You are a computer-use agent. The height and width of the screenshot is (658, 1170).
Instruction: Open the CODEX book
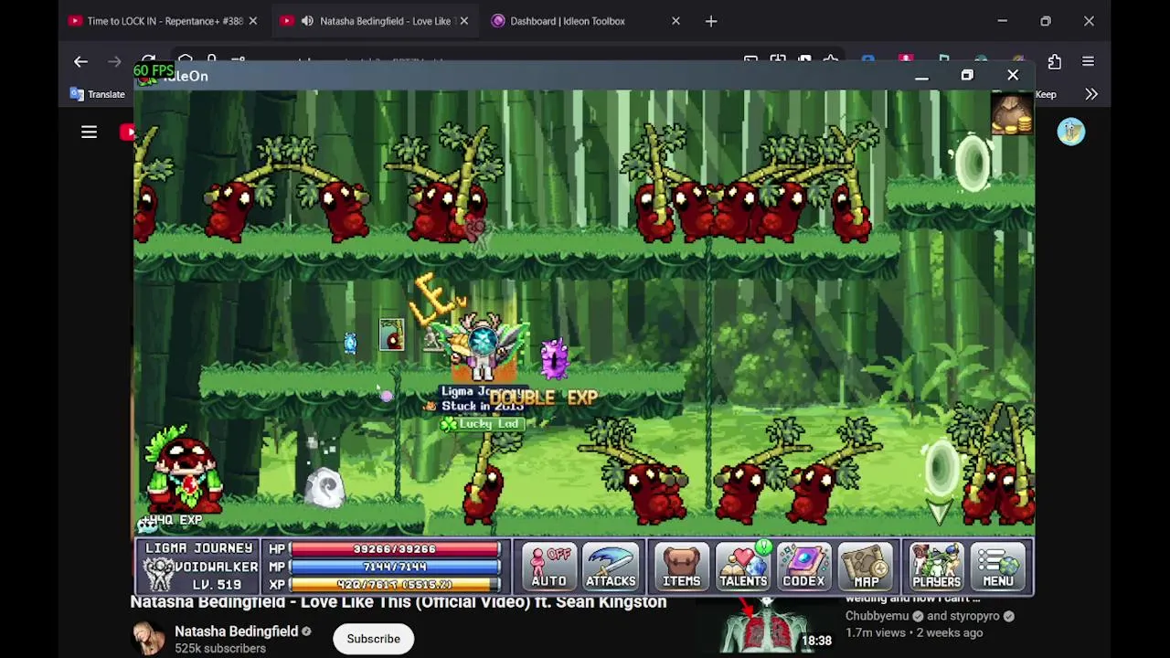803,567
